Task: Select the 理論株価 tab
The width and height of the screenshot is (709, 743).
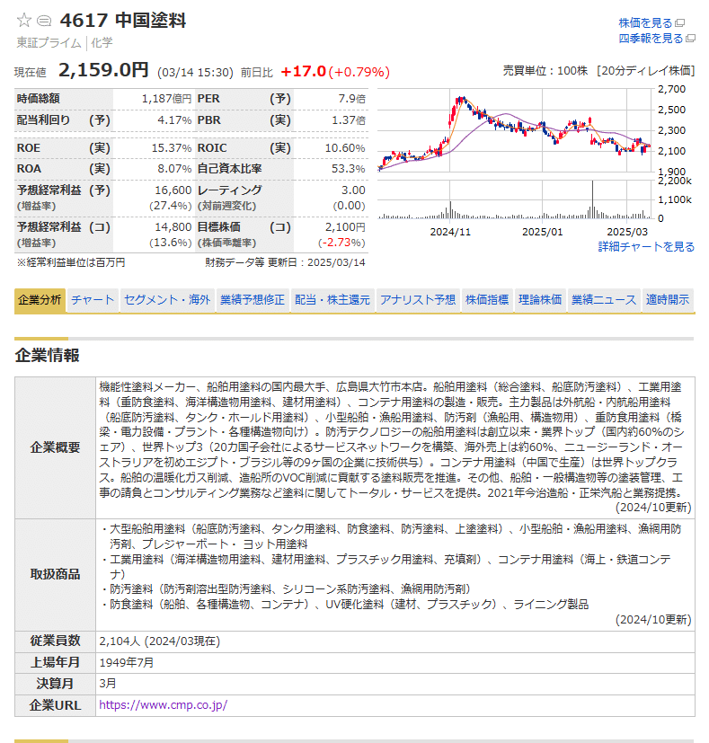Action: [x=540, y=300]
